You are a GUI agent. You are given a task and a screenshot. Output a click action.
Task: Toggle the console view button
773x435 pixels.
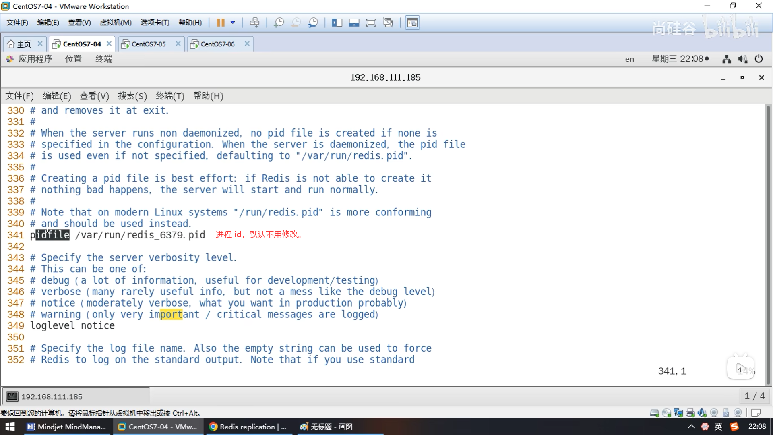coord(412,23)
